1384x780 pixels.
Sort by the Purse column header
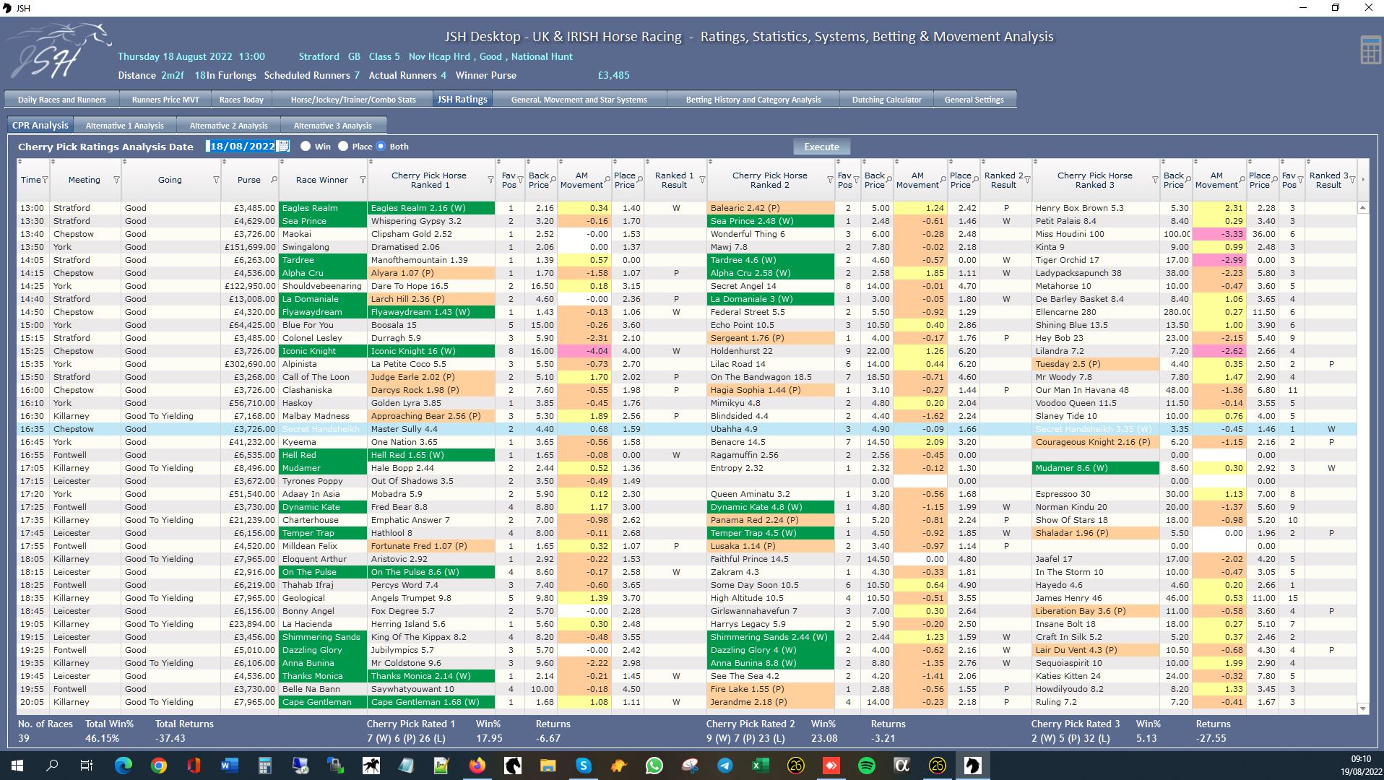(x=248, y=180)
